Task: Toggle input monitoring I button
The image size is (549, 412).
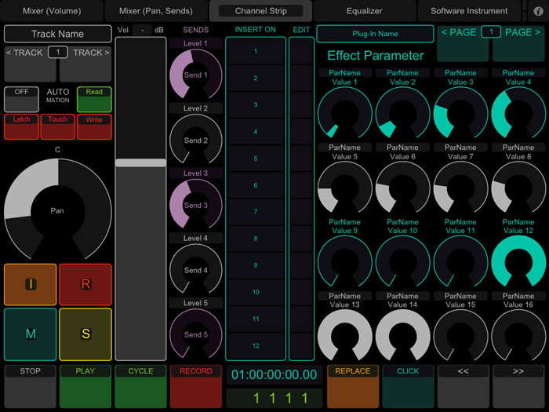Action: tap(31, 284)
